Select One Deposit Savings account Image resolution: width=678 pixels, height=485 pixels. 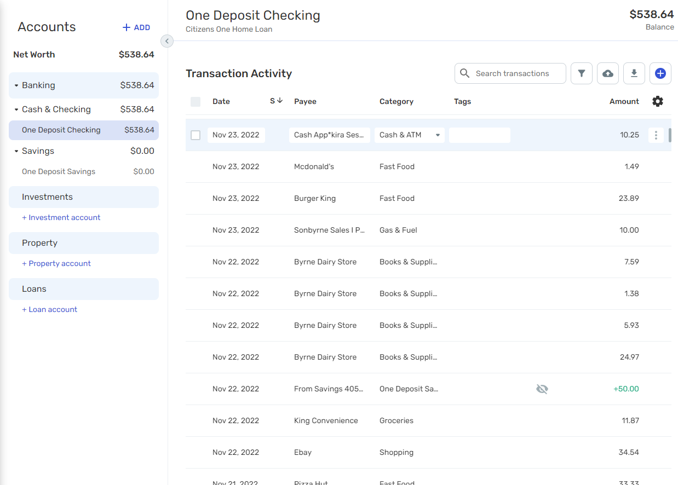coord(84,172)
